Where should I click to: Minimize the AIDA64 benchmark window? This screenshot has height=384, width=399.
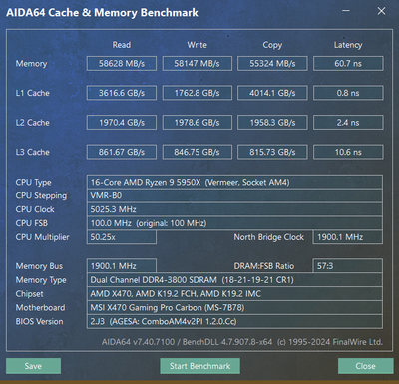pyautogui.click(x=346, y=11)
